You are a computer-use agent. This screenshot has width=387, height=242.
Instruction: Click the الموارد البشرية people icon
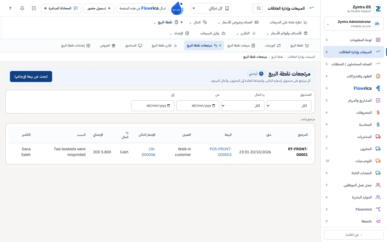pyautogui.click(x=378, y=197)
